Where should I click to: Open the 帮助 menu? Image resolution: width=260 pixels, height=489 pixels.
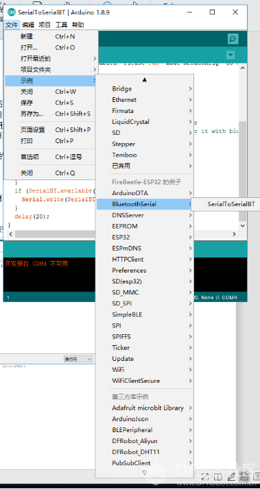click(78, 25)
